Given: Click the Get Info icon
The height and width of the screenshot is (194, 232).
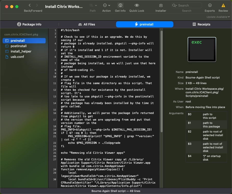Looking at the screenshot, I should 120,5.
